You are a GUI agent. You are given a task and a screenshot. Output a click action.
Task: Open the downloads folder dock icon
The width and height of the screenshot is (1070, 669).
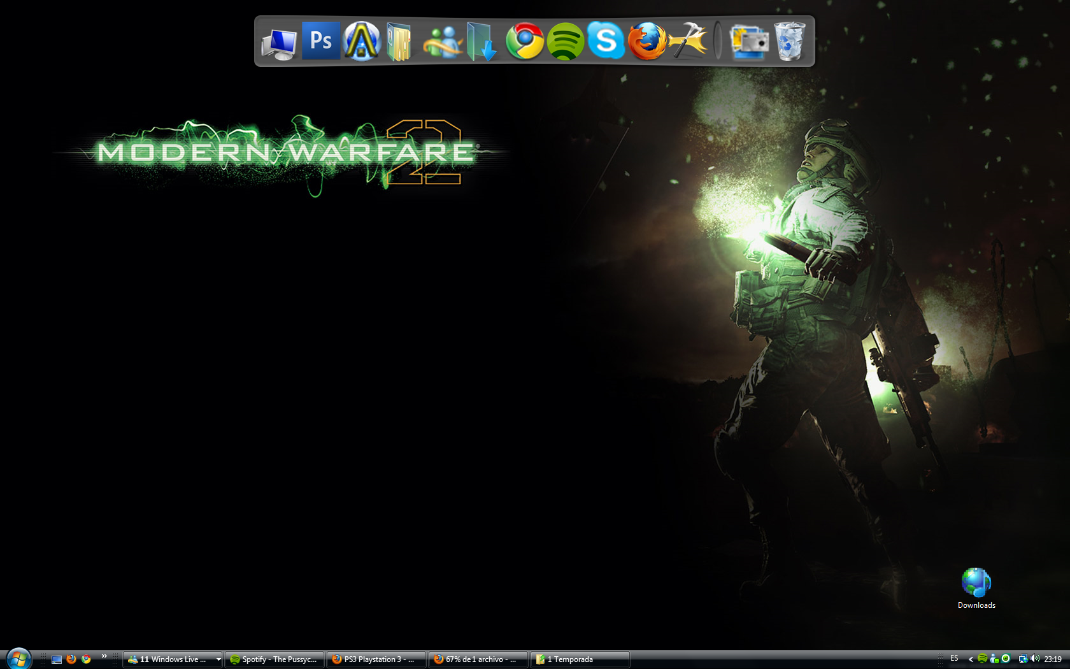point(481,42)
